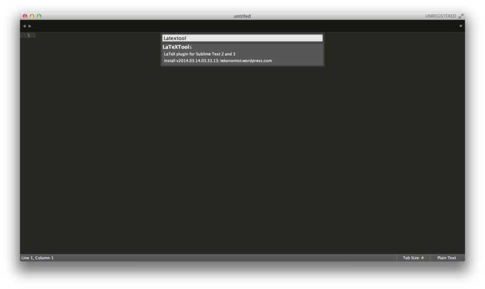Open the tab list dropdown arrow
The image size is (485, 289).
pos(461,26)
